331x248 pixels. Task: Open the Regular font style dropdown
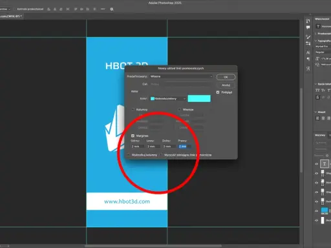click(x=323, y=52)
